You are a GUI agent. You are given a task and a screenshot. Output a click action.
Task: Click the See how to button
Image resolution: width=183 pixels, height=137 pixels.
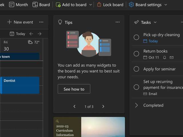(x=74, y=89)
